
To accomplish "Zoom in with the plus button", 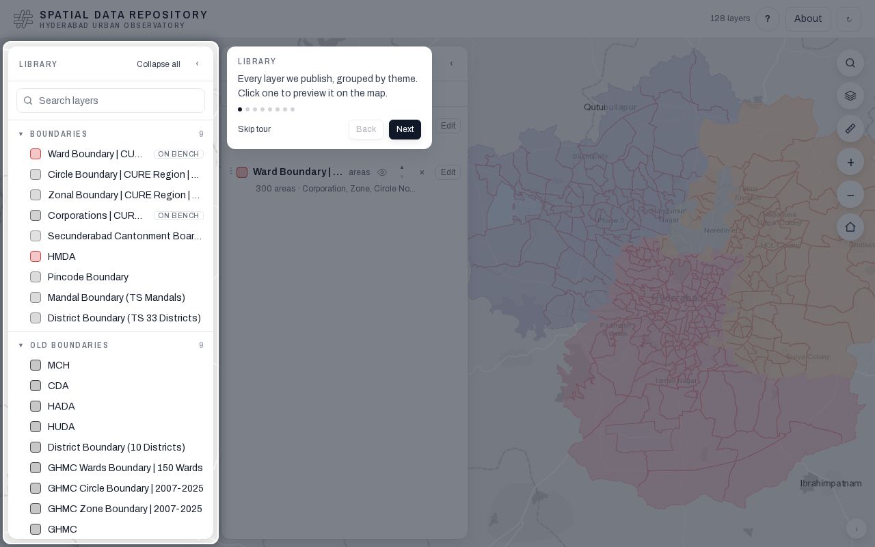I will [850, 162].
